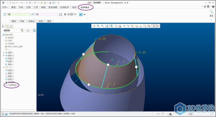Viewport: 216px width, 117px height.
Task: Switch to the 视图 ribbon tab
Action: click(x=43, y=7)
